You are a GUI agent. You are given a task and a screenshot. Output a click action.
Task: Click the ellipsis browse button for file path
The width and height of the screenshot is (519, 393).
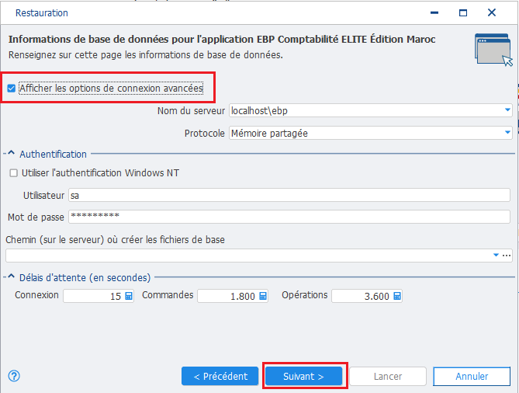507,256
